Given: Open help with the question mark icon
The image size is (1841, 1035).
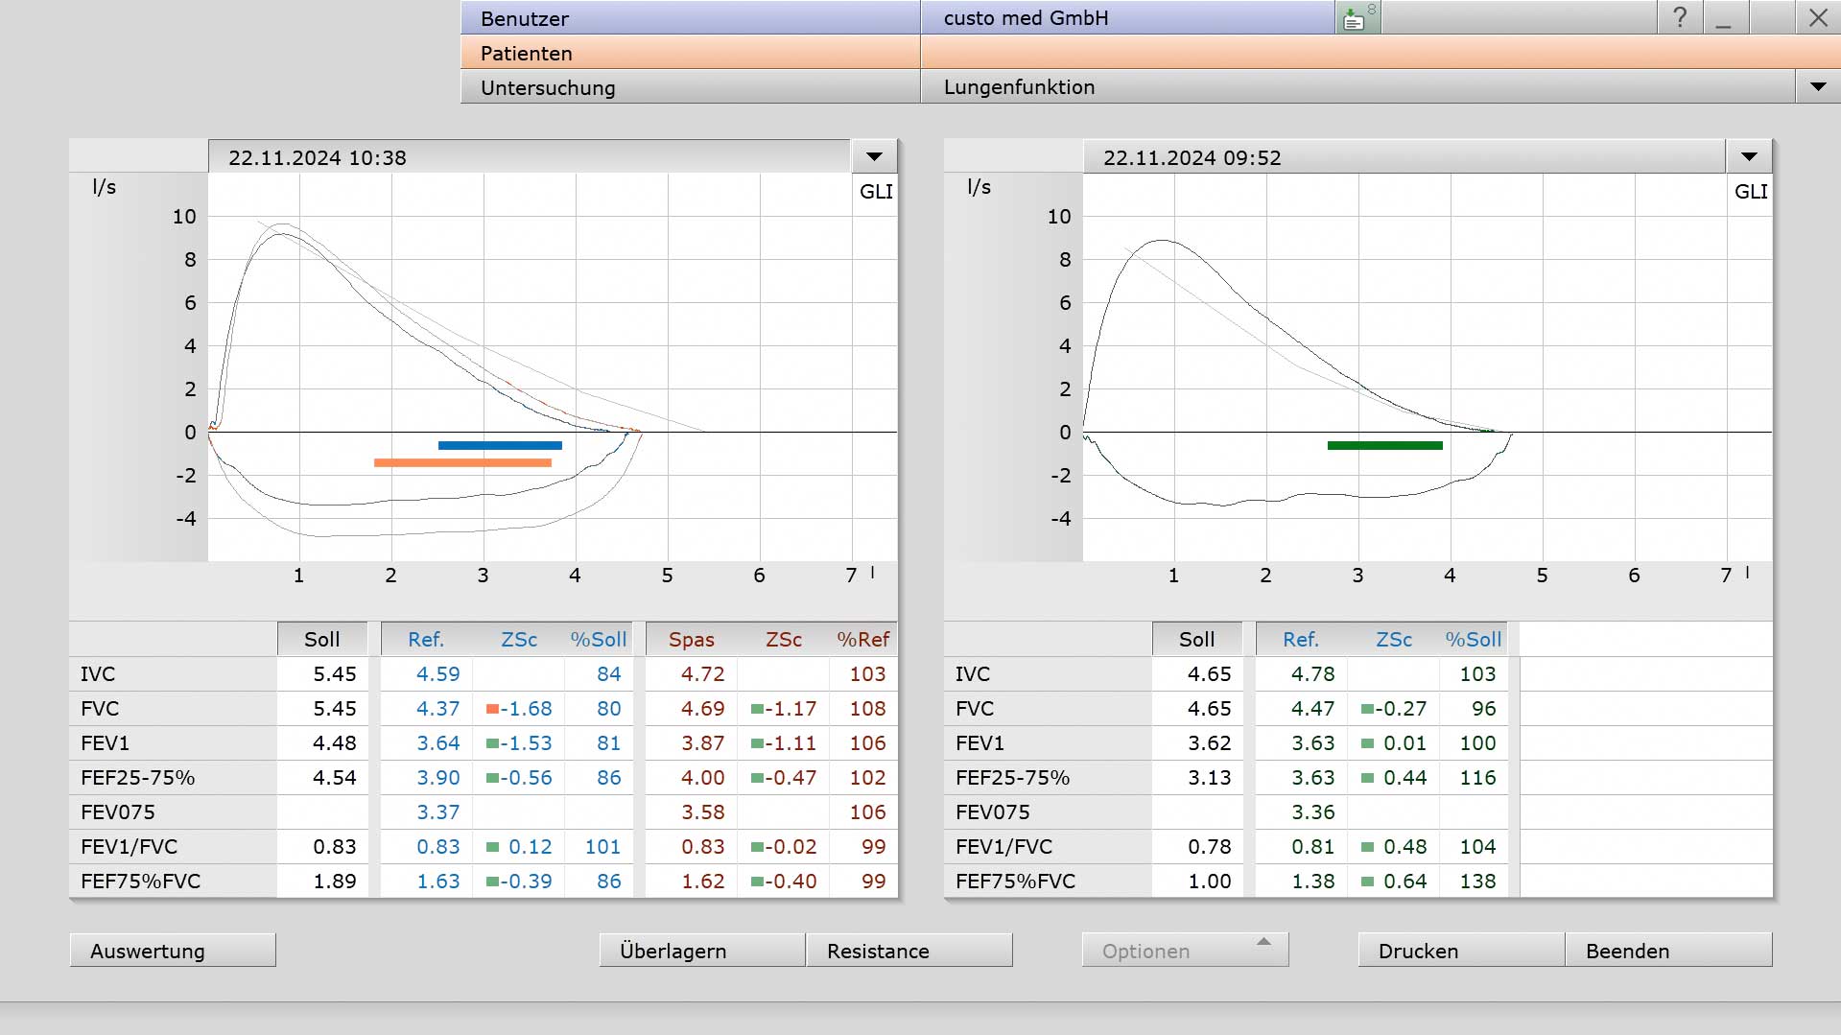Looking at the screenshot, I should coord(1680,17).
